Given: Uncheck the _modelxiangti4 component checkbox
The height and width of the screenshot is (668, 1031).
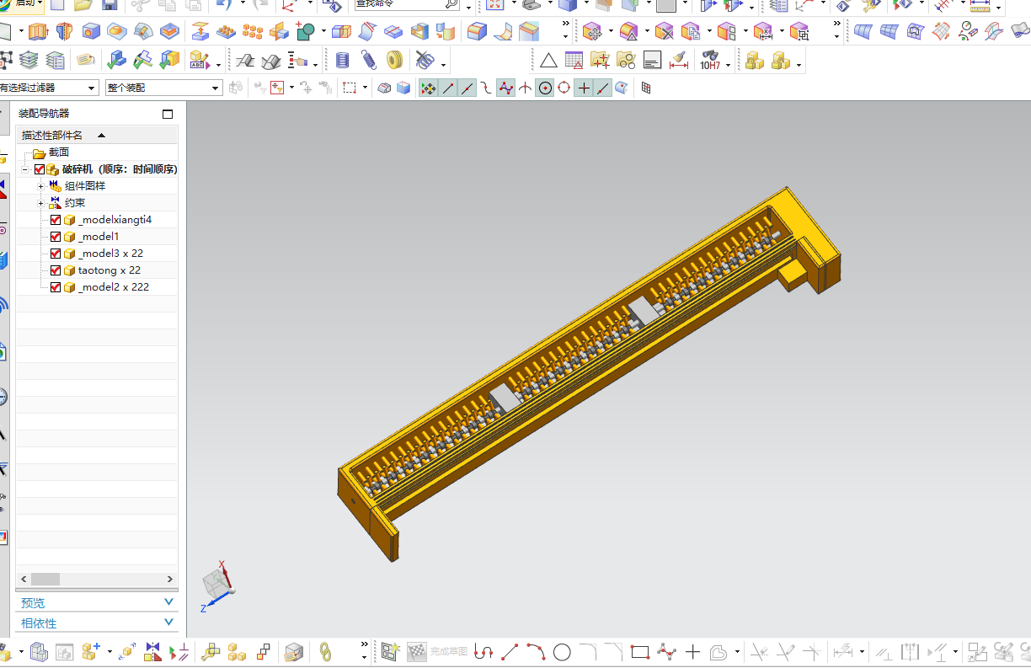Looking at the screenshot, I should point(56,220).
